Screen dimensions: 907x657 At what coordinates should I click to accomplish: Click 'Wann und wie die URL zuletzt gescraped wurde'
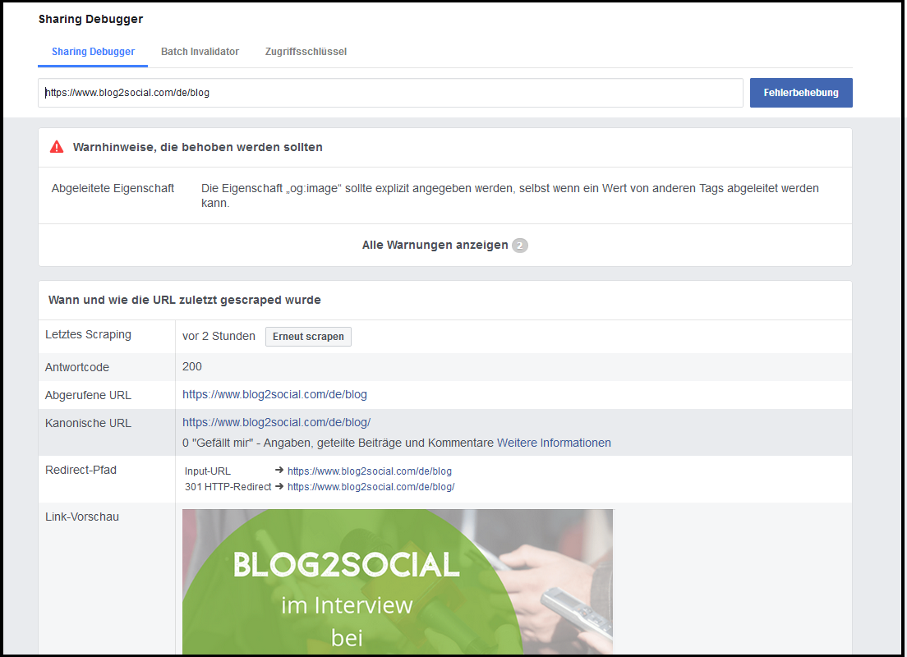point(185,300)
